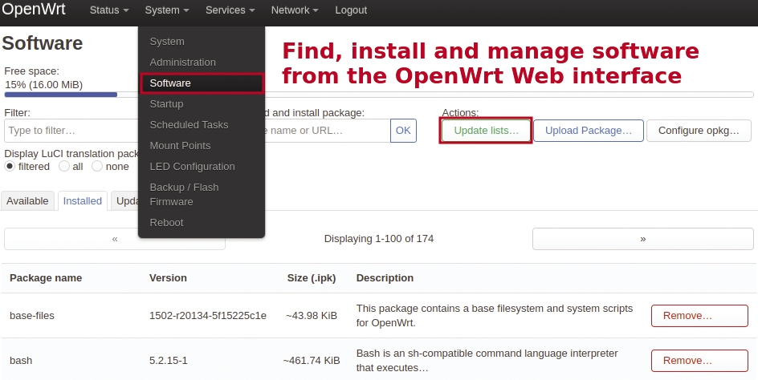Image resolution: width=758 pixels, height=380 pixels.
Task: Confirm package install with OK button
Action: coord(403,131)
